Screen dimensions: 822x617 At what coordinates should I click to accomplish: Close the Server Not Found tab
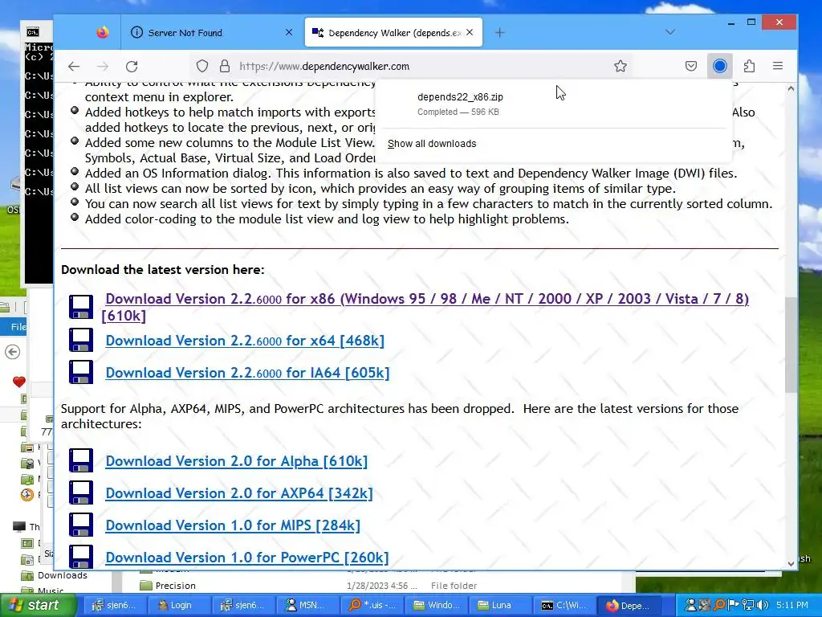click(289, 32)
